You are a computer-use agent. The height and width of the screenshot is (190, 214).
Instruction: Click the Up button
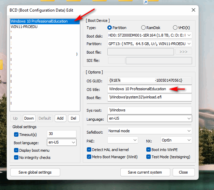click(15, 118)
